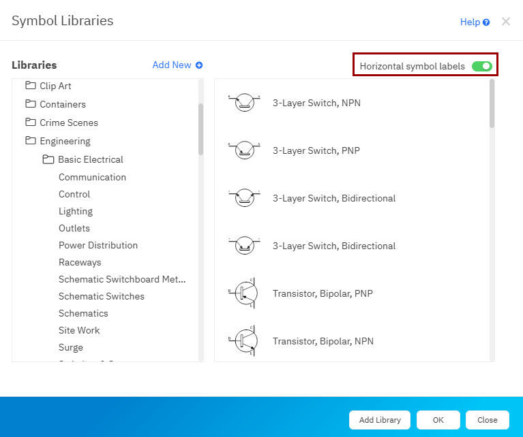Click the symbols panel scrollbar thumb
The image size is (523, 437).
[x=492, y=103]
